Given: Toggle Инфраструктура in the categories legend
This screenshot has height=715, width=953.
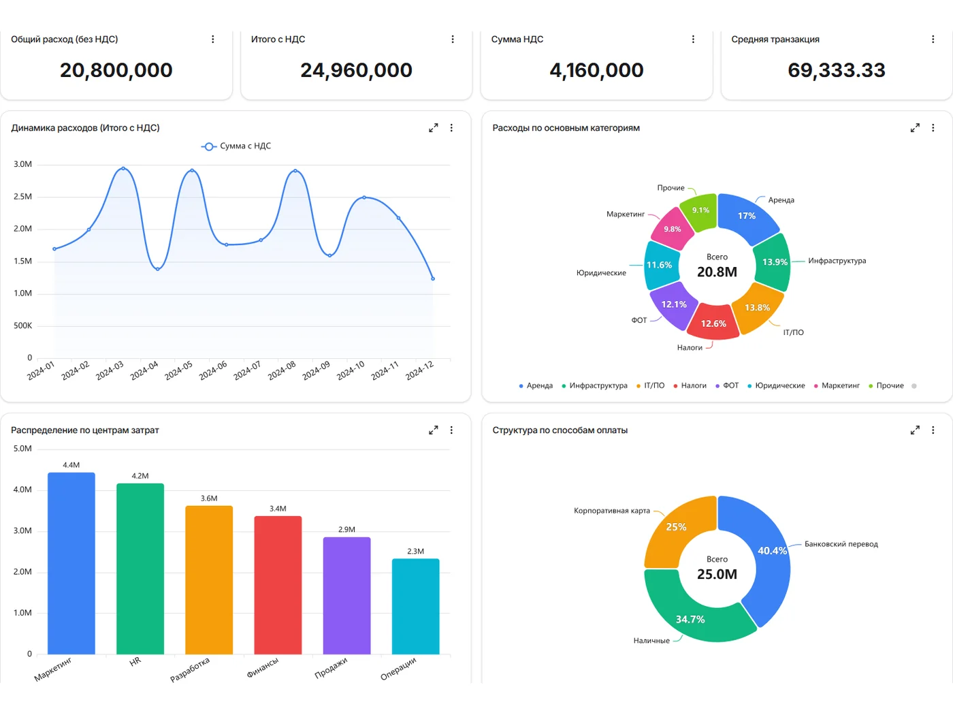Looking at the screenshot, I should pyautogui.click(x=594, y=386).
